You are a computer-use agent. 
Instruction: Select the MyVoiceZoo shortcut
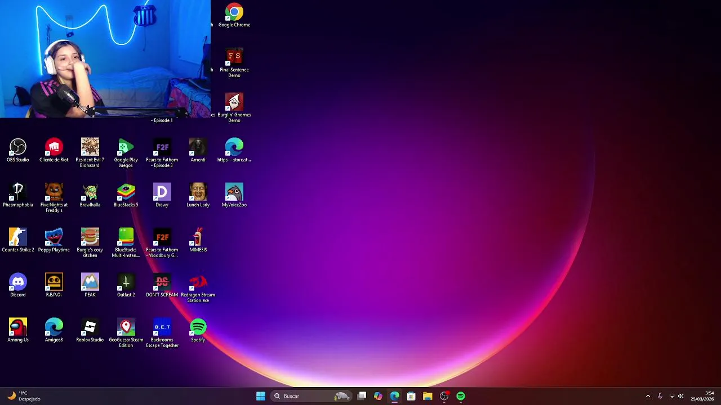pyautogui.click(x=234, y=195)
